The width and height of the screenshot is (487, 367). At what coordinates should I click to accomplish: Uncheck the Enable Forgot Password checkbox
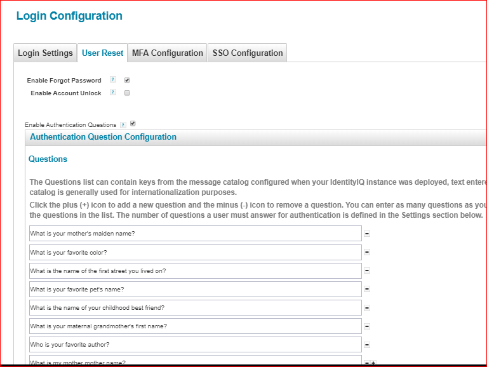click(127, 80)
